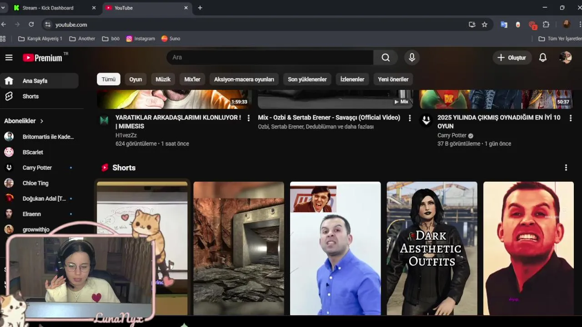Play the Dark Aesthetic Outfits Short

pyautogui.click(x=432, y=248)
